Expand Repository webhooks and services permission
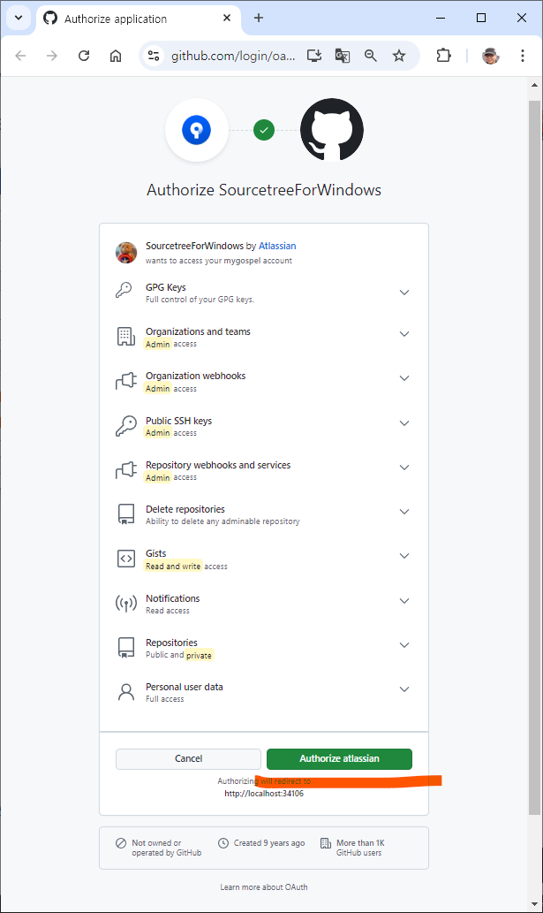Viewport: 543px width, 913px height. [404, 468]
